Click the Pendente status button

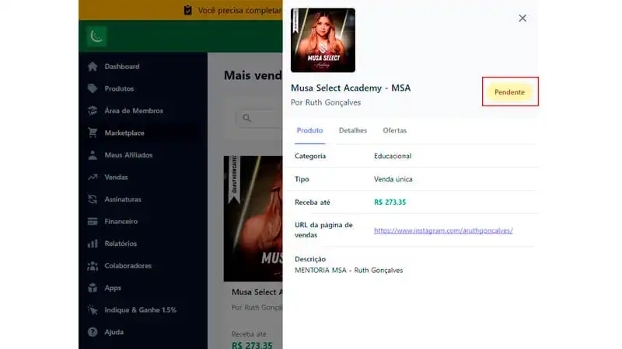tap(509, 92)
